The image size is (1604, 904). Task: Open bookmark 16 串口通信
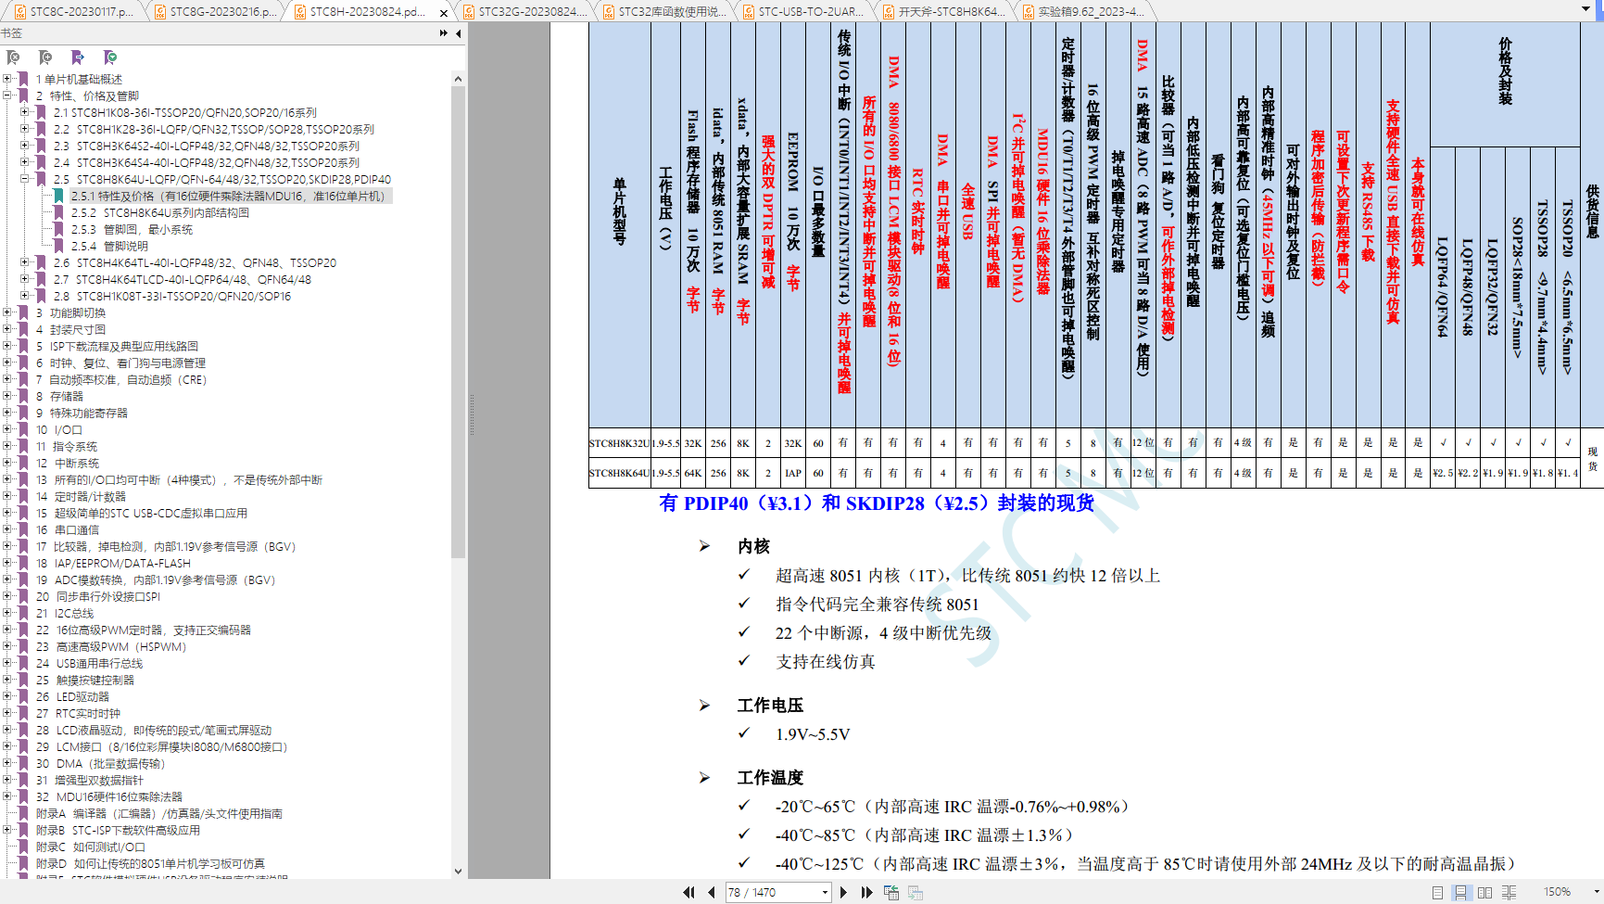pyautogui.click(x=67, y=529)
